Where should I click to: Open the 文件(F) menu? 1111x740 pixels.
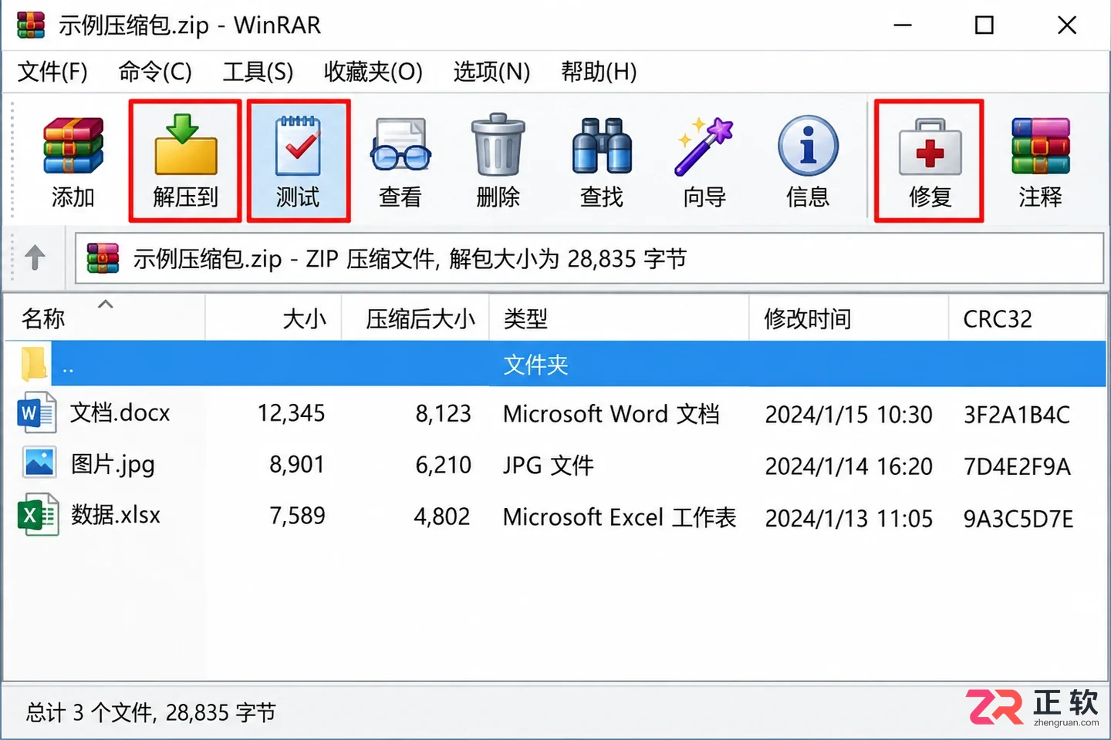coord(52,72)
